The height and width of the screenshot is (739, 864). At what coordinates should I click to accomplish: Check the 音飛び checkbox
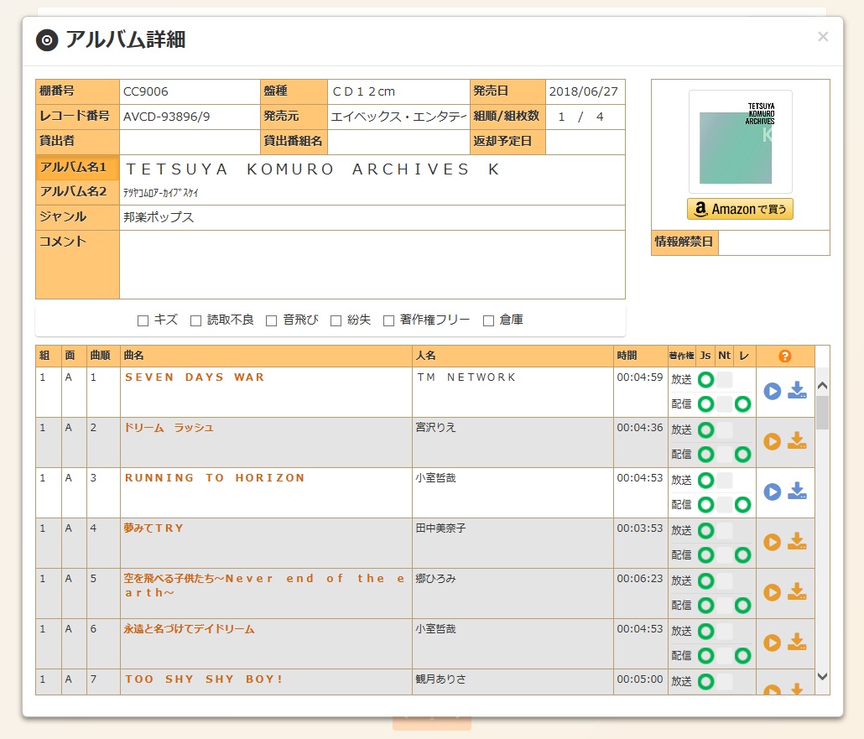[x=271, y=320]
